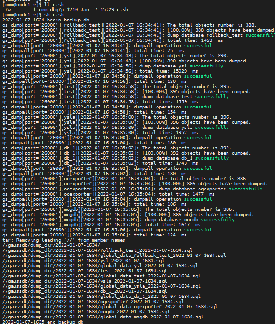This screenshot has width=275, height=324.
Task: Click 'global_data_ysl_2022-01-07-1634.sql' path
Action: click(100, 266)
